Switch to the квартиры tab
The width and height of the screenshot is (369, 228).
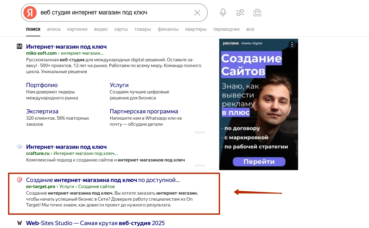click(x=196, y=29)
